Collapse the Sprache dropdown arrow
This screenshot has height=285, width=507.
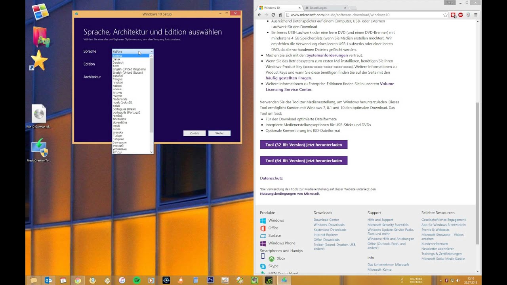(151, 51)
